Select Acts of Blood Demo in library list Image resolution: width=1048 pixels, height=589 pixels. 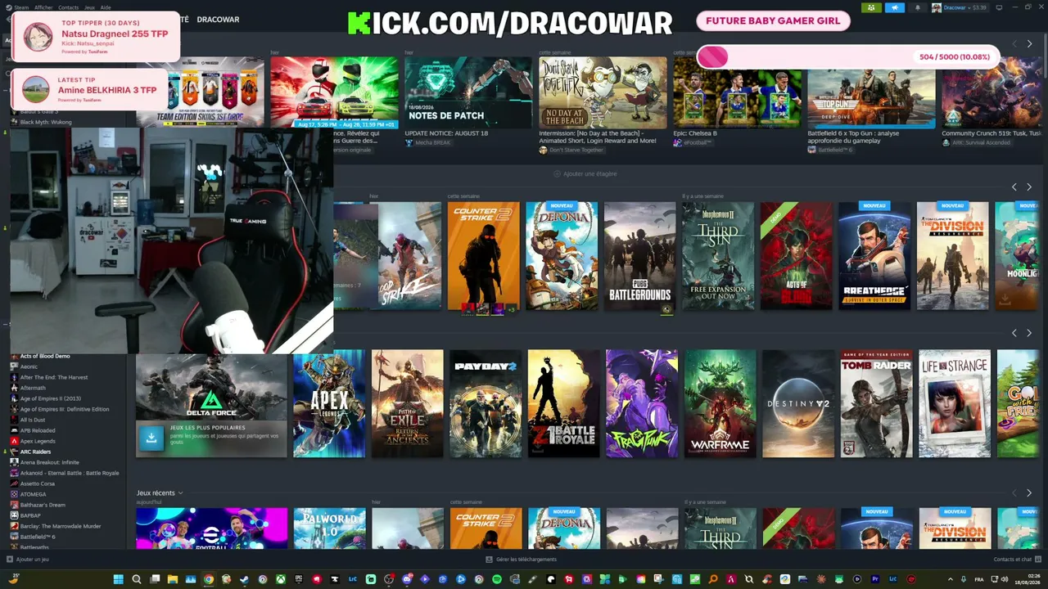point(45,356)
